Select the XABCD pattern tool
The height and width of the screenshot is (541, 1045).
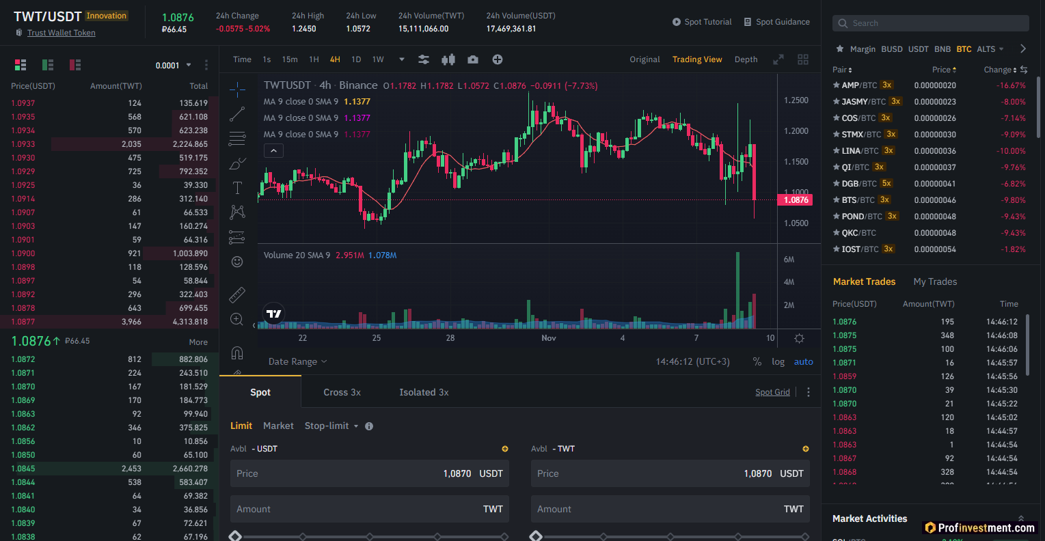tap(236, 212)
